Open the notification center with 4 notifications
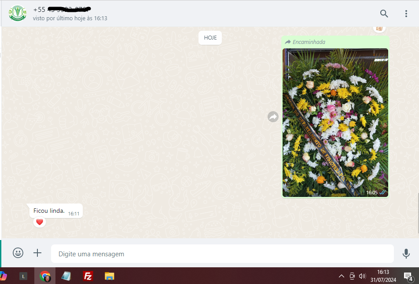 (408, 277)
